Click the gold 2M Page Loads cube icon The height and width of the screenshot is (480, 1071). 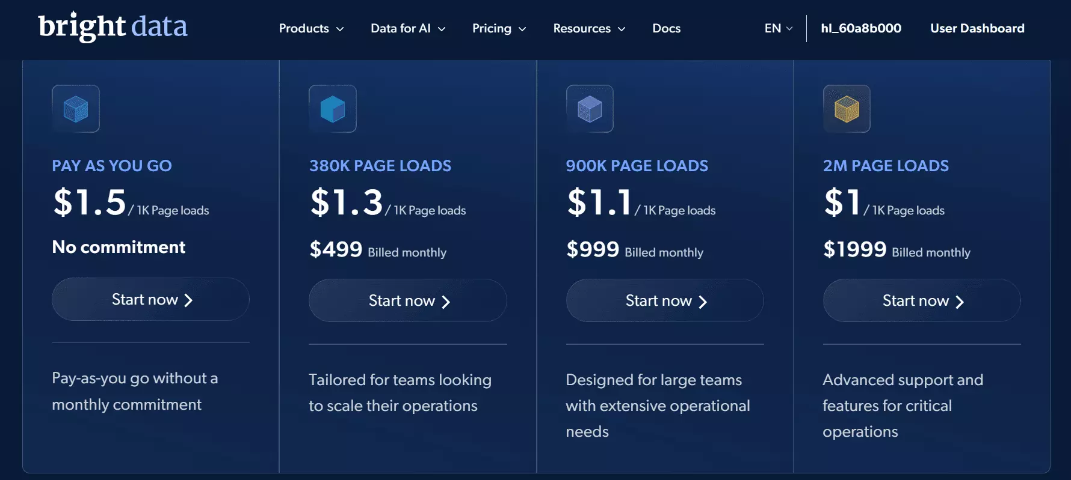[847, 109]
